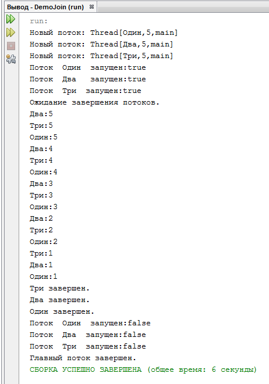This screenshot has width=269, height=384.
Task: Close the DemoJoin (run) output tab
Action: point(91,7)
